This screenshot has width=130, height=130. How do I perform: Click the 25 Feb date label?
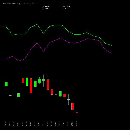click(x=64, y=124)
